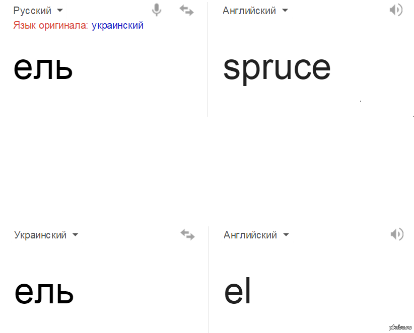The height and width of the screenshot is (333, 414).
Task: Open the Русский source language dropdown
Action: (60, 11)
